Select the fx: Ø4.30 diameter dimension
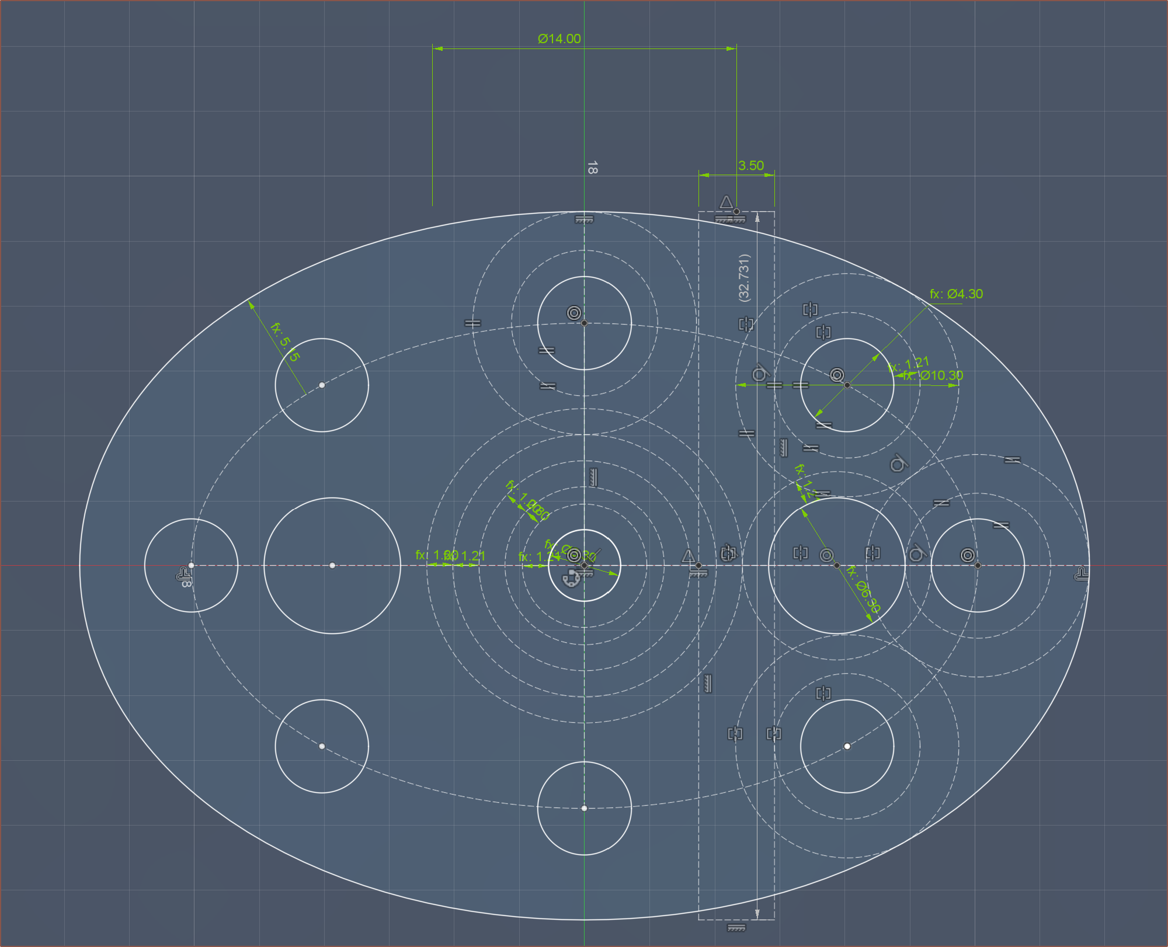The height and width of the screenshot is (947, 1168). pos(956,294)
